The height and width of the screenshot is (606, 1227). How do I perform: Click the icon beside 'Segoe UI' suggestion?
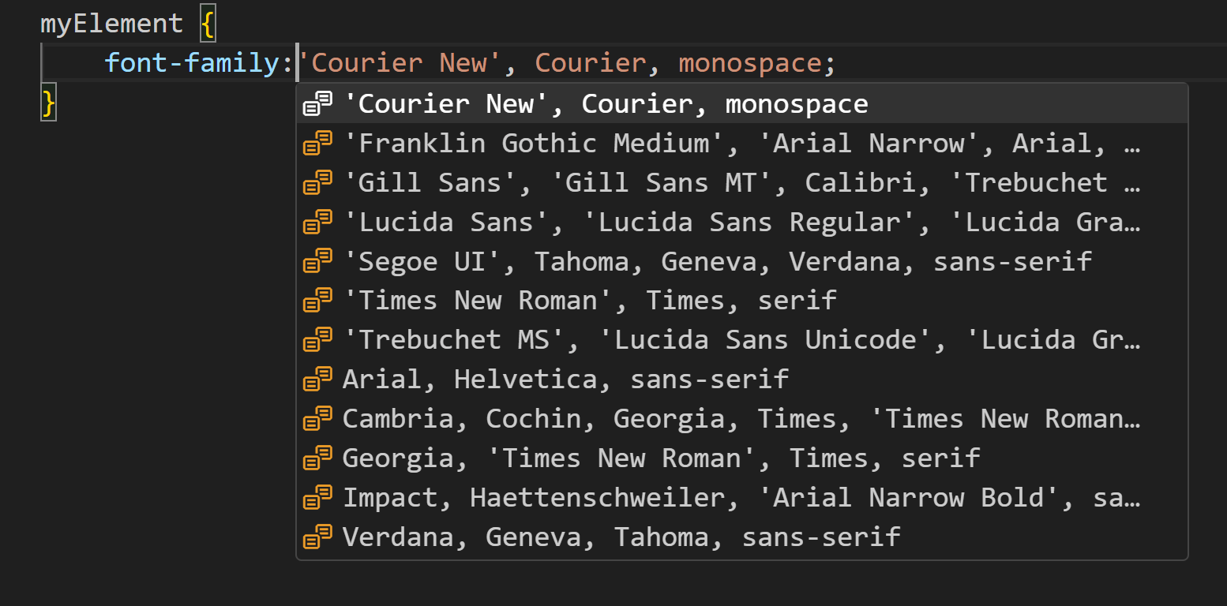click(317, 261)
